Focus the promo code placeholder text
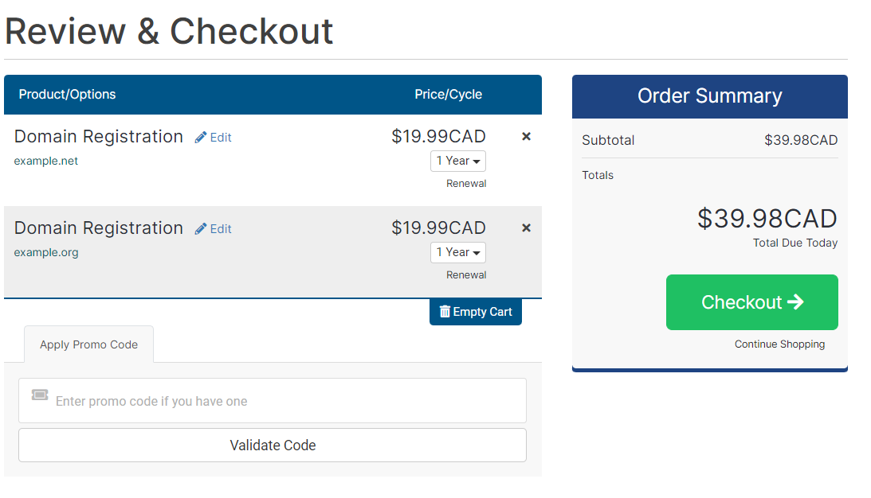 click(151, 401)
